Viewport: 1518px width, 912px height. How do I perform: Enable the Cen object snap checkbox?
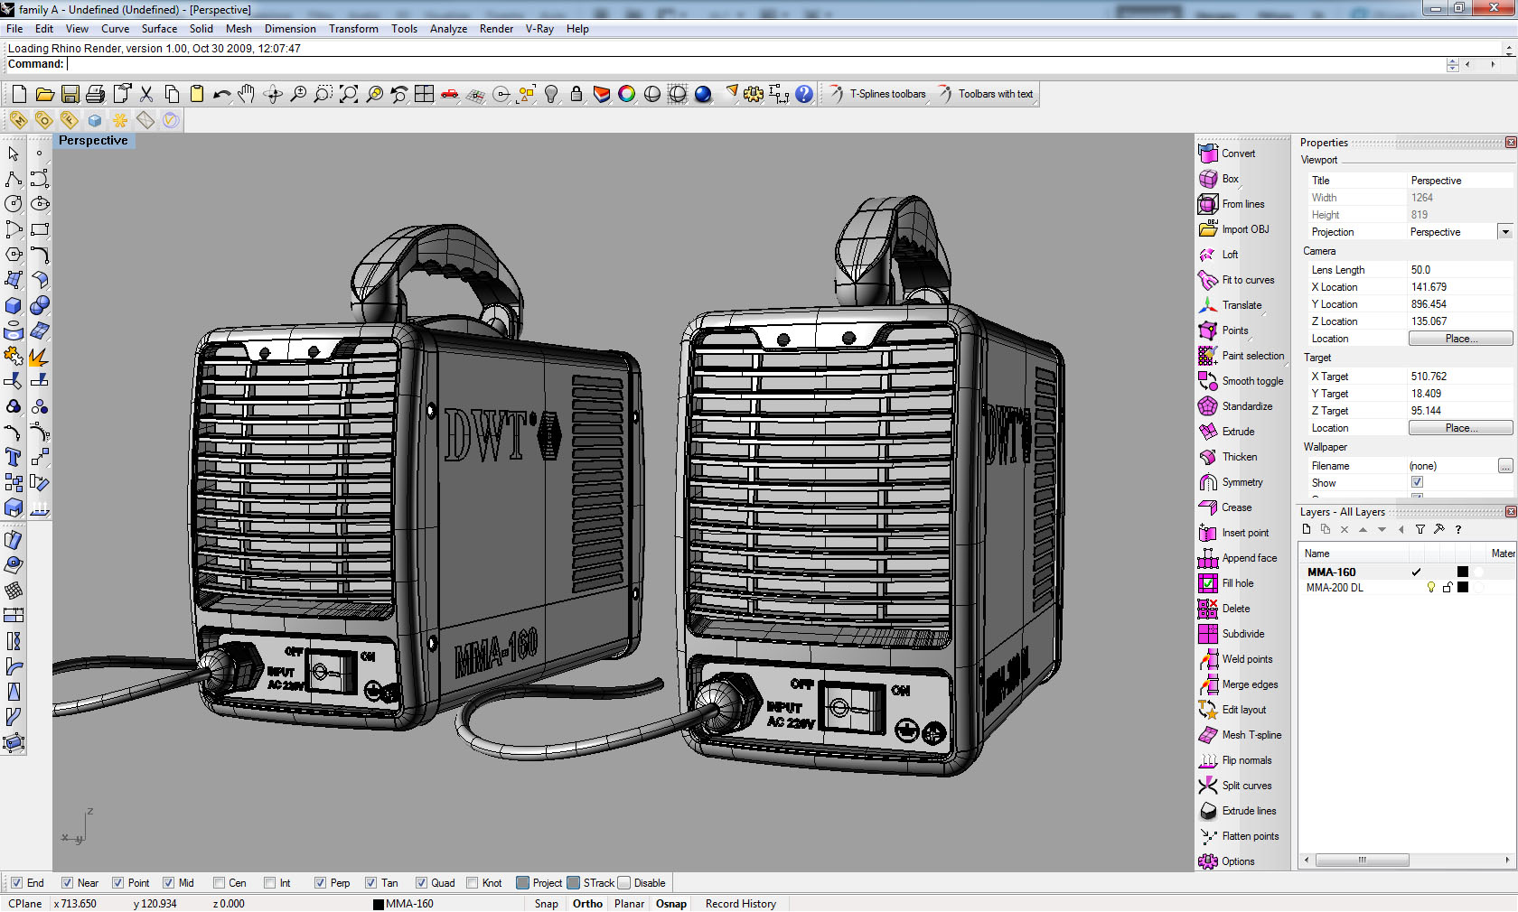coord(219,883)
